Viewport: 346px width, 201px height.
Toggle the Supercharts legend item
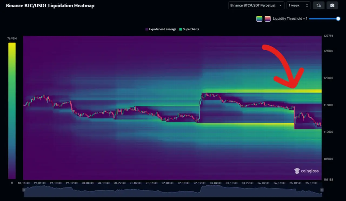189,29
